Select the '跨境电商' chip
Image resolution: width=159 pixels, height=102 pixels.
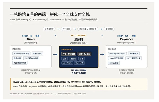tap(17, 58)
